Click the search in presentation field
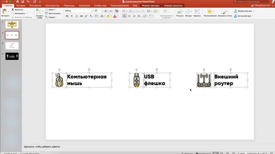 click(x=251, y=2)
